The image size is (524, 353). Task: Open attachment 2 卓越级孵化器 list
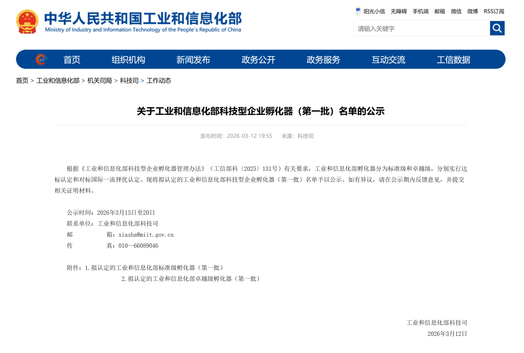click(x=193, y=279)
